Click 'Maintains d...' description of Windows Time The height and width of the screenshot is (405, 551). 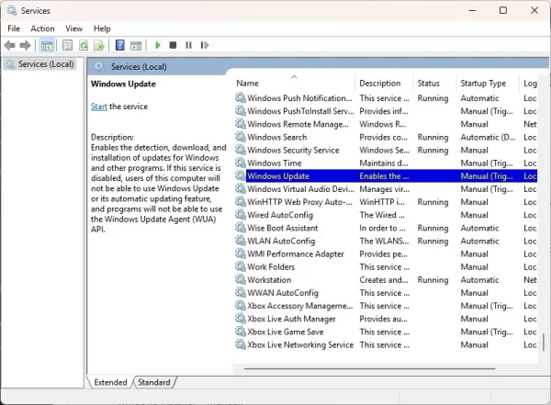point(383,163)
